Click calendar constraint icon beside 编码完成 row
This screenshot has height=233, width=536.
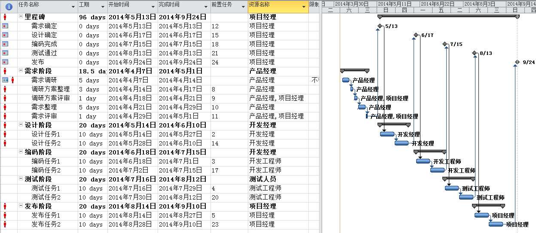click(5, 44)
